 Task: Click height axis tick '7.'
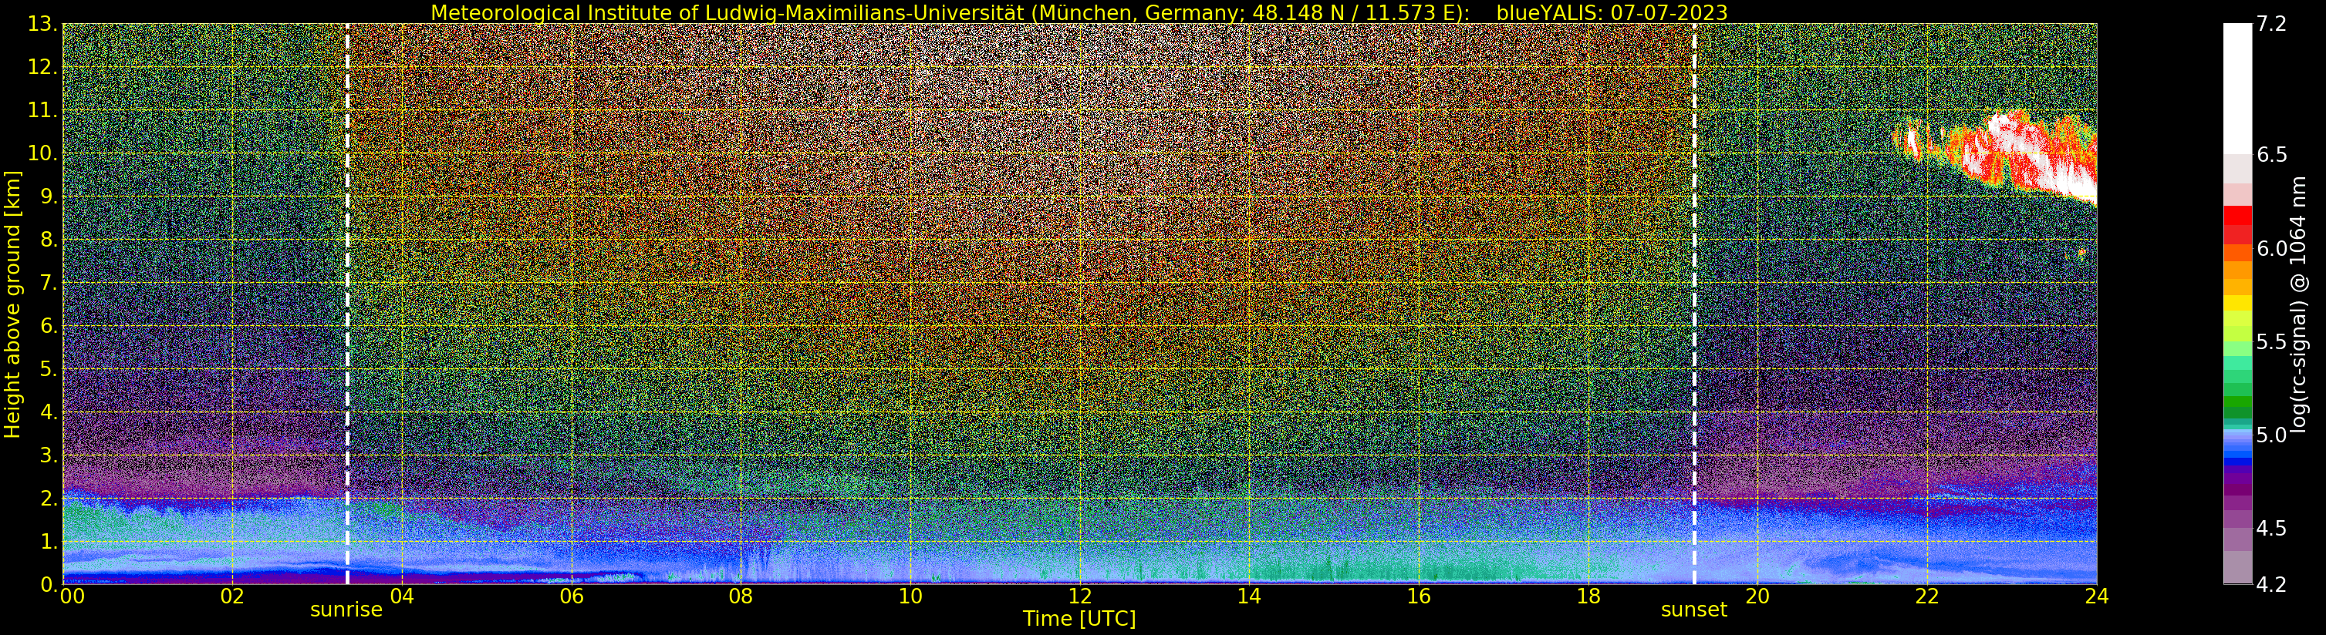click(x=49, y=284)
